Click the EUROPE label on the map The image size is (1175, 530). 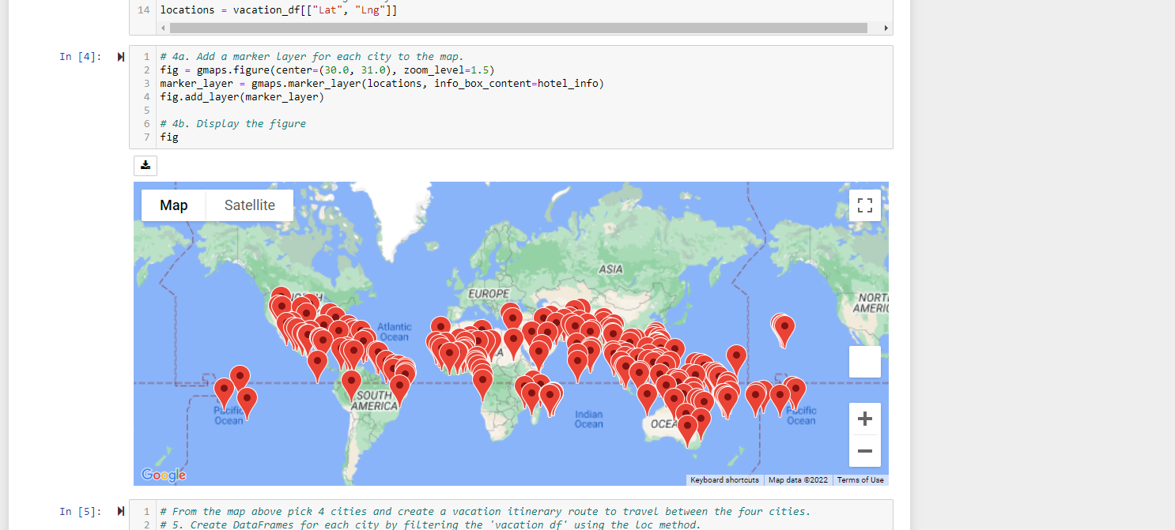pyautogui.click(x=489, y=294)
